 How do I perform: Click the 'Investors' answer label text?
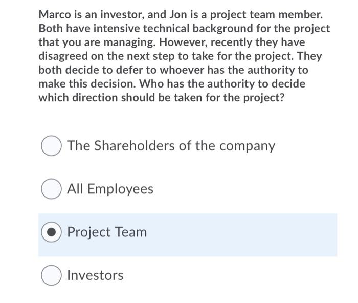pos(95,275)
